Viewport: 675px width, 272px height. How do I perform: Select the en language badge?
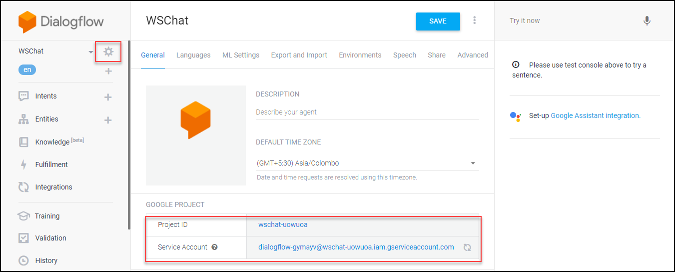tap(27, 70)
